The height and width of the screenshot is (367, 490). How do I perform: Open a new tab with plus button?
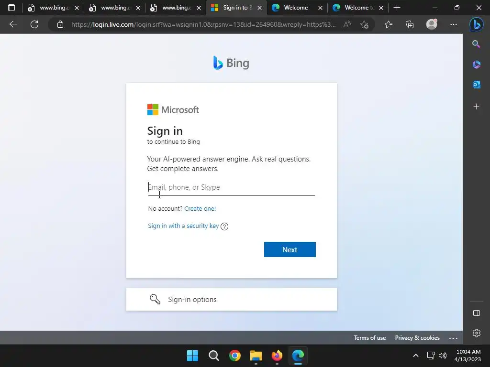(397, 8)
